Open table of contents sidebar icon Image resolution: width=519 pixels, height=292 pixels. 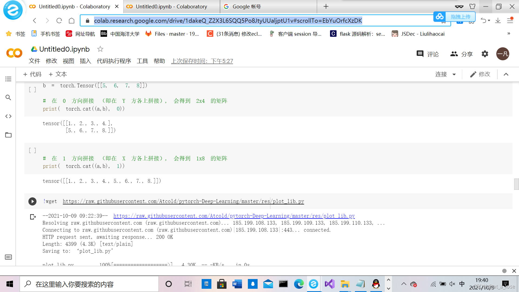point(8,79)
